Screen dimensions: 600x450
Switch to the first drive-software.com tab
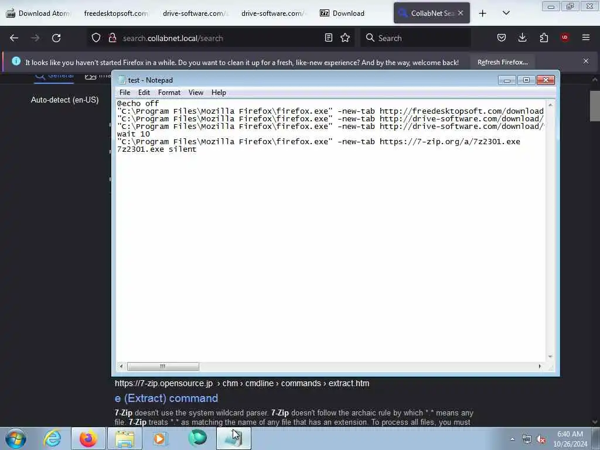[x=195, y=13]
